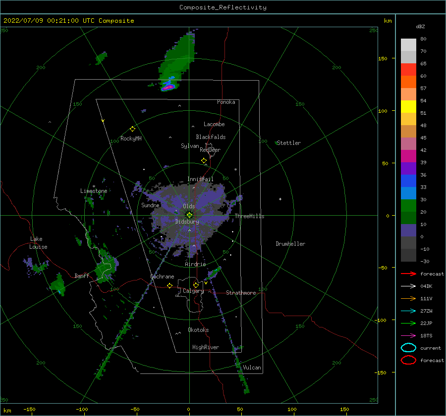Click the yellow diamond marker near RockyMH
Screen dimensions: 446x416
click(x=132, y=129)
